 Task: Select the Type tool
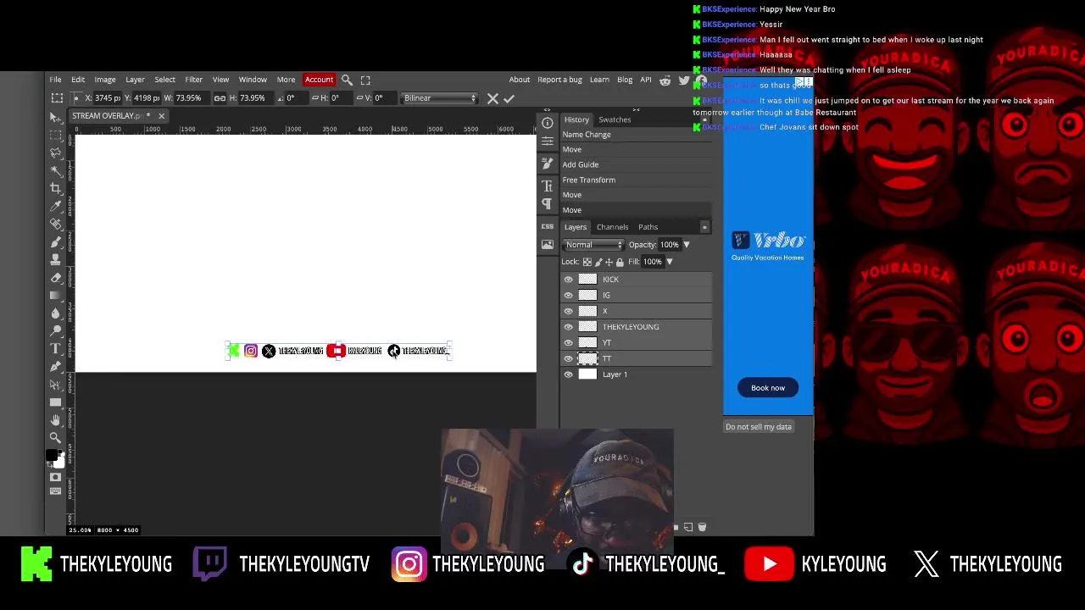coord(55,348)
